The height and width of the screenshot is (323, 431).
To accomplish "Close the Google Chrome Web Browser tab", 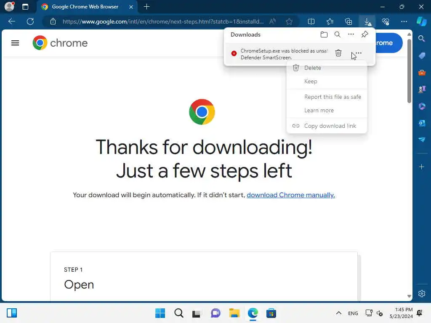I will click(x=131, y=7).
